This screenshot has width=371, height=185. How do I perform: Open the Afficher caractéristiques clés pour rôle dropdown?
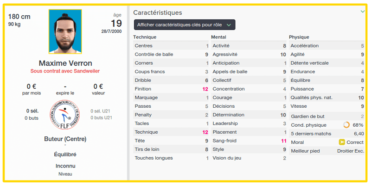tap(185, 25)
